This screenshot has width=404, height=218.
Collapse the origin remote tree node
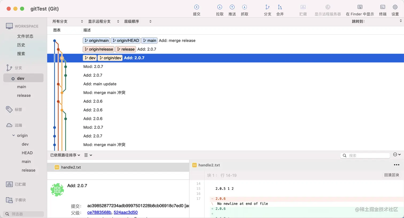(x=14, y=135)
